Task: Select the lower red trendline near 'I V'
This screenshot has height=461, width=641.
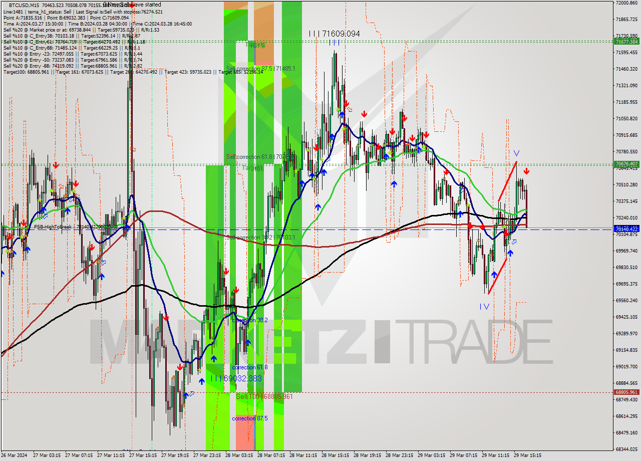Action: tap(497, 276)
